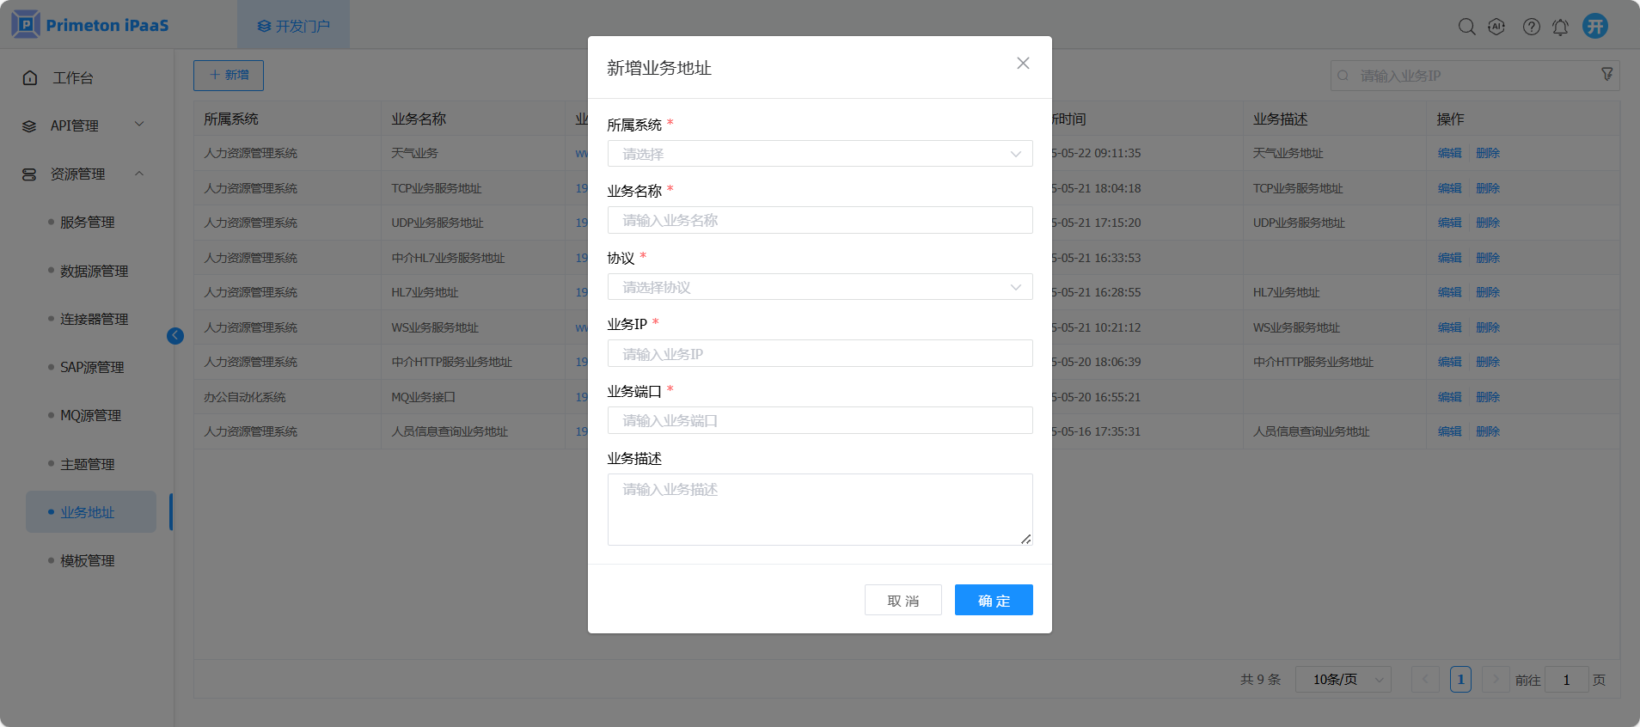Click the filter funnel icon
1640x727 pixels.
1606,75
